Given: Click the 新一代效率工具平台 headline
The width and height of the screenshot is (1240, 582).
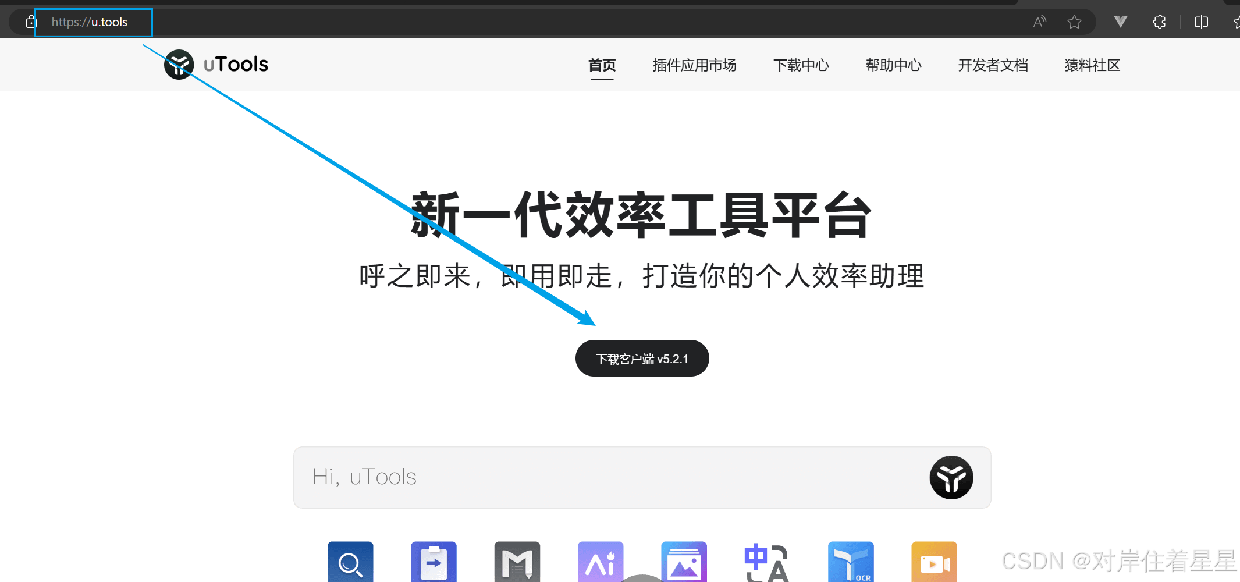Looking at the screenshot, I should 642,215.
